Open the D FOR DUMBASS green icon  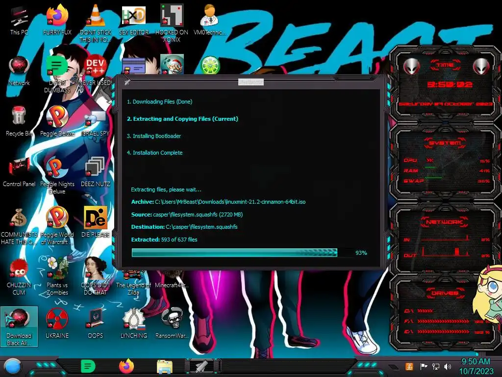point(57,74)
